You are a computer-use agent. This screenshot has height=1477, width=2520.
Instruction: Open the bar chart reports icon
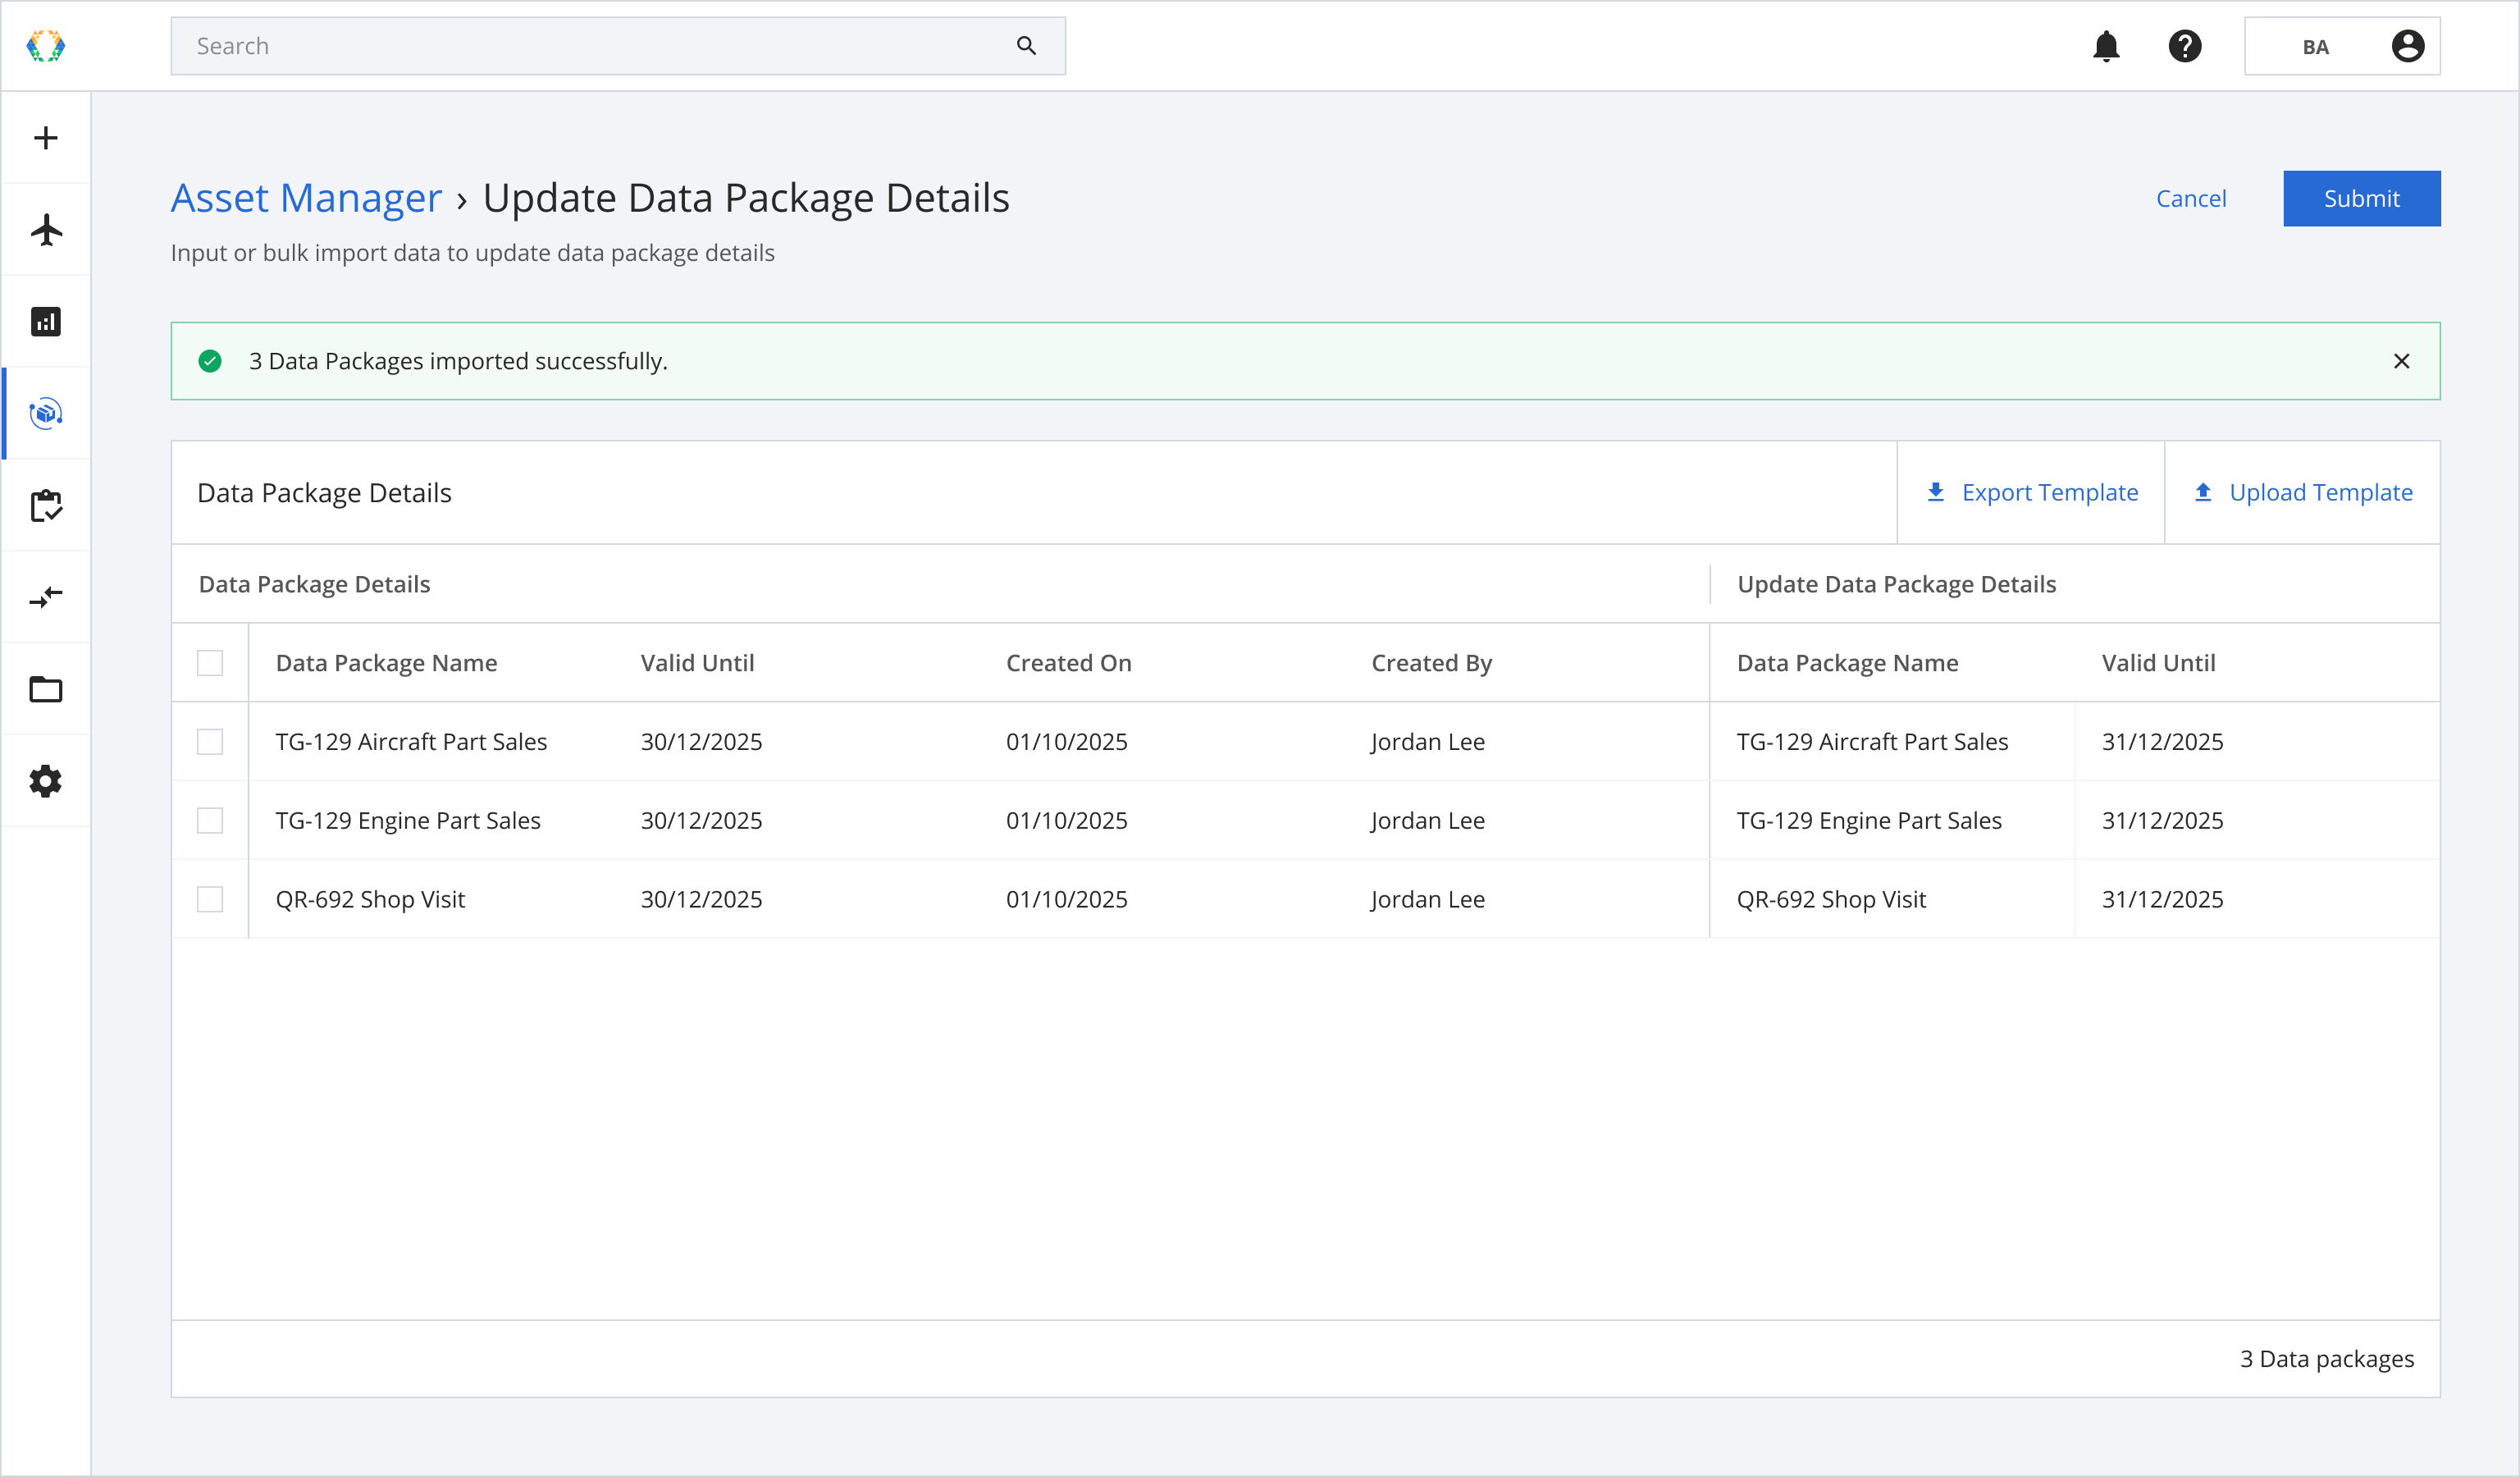(46, 322)
